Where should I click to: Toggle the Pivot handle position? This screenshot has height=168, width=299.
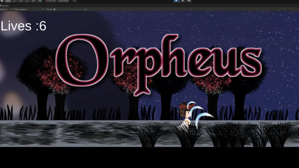tap(51, 1)
